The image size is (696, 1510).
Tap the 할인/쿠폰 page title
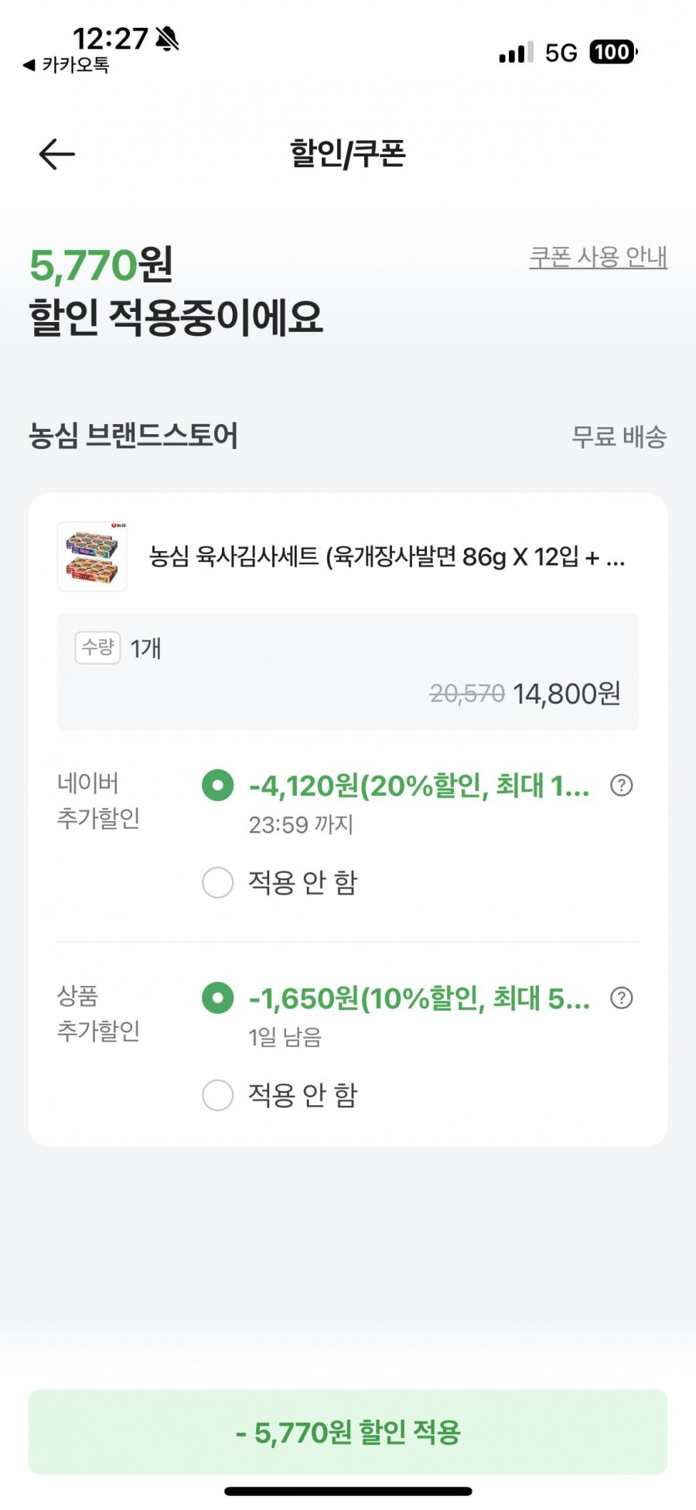coord(348,153)
